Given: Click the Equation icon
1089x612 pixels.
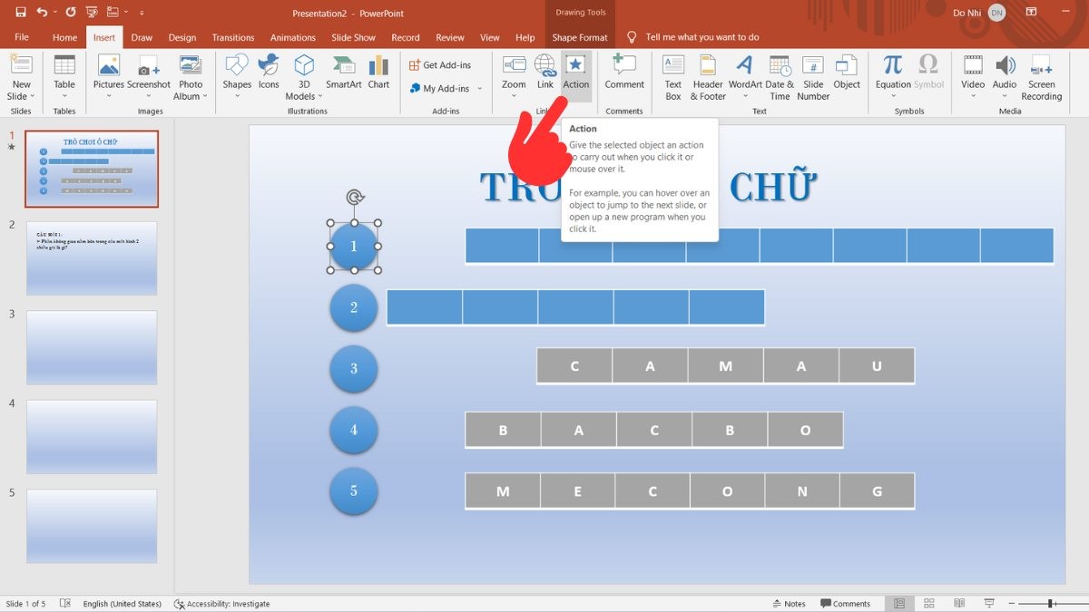Looking at the screenshot, I should coord(893,65).
